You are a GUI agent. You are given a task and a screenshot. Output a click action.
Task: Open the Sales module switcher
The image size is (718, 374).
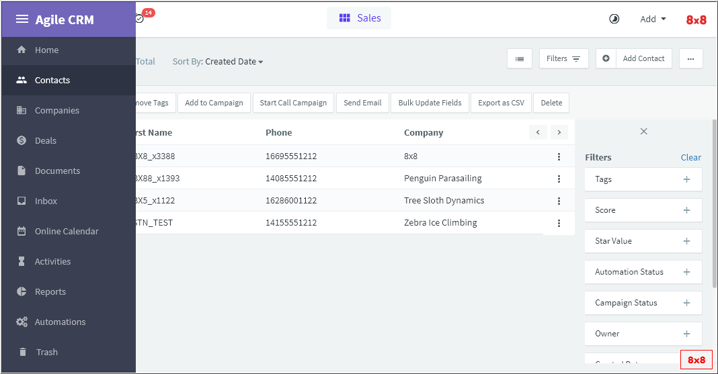click(359, 18)
